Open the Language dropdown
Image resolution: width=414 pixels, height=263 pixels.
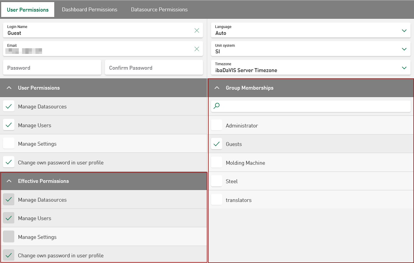(x=404, y=31)
